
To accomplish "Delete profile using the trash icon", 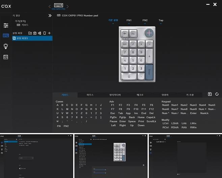I will point(45,33).
